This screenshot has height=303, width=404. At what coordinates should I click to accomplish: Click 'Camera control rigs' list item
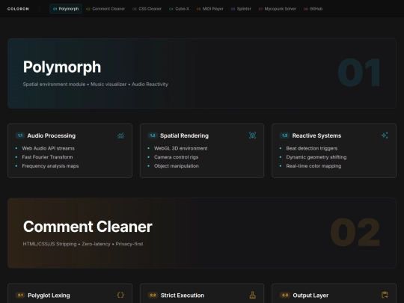pos(177,157)
